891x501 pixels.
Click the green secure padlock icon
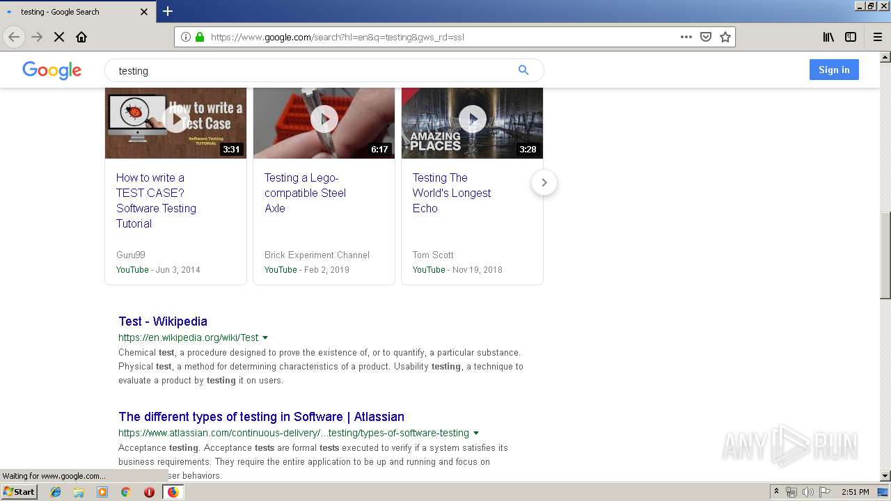coord(200,37)
